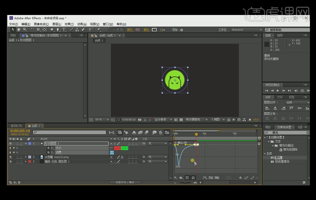Click the 填充 fill color swatch
This screenshot has height=200, width=316.
[138, 30]
